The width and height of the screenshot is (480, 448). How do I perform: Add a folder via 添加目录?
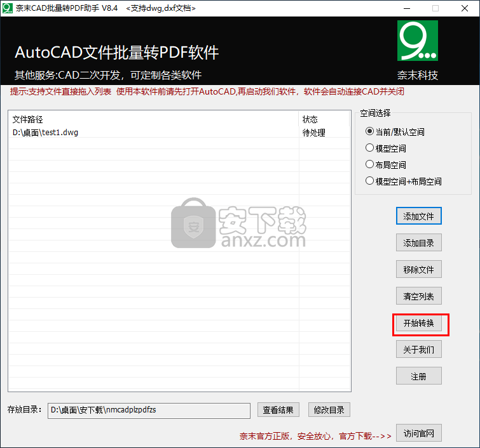[x=418, y=242]
